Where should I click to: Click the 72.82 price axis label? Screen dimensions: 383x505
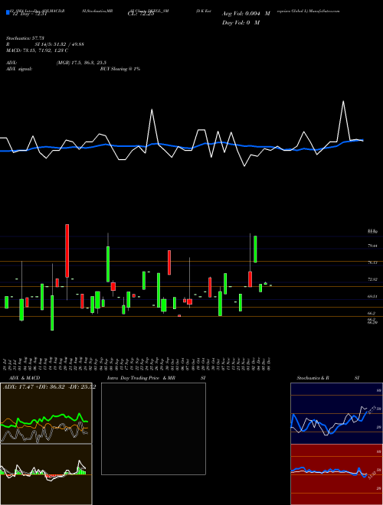click(x=372, y=279)
